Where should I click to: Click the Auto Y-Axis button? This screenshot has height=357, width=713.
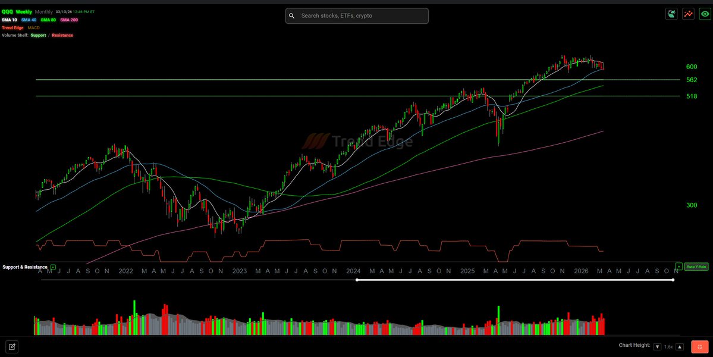point(696,267)
